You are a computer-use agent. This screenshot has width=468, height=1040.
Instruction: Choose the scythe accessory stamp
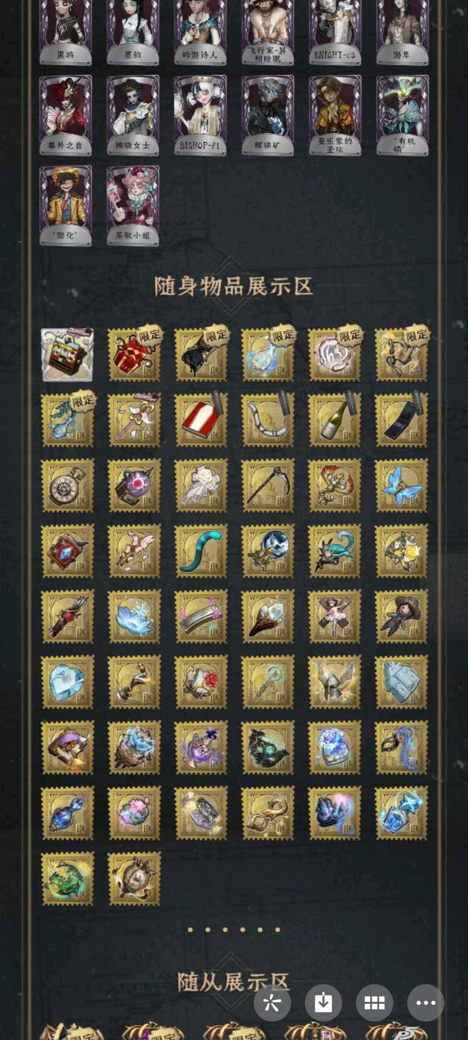[268, 486]
